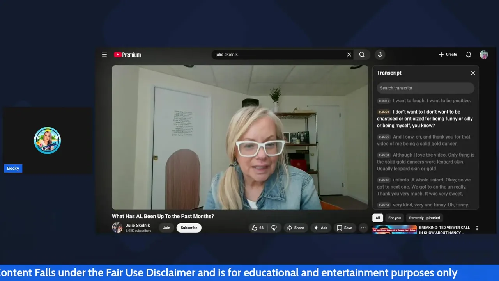Viewport: 499px width, 281px height.
Task: Select transcript line "I want to laugh. I want to be positive."
Action: point(432,101)
